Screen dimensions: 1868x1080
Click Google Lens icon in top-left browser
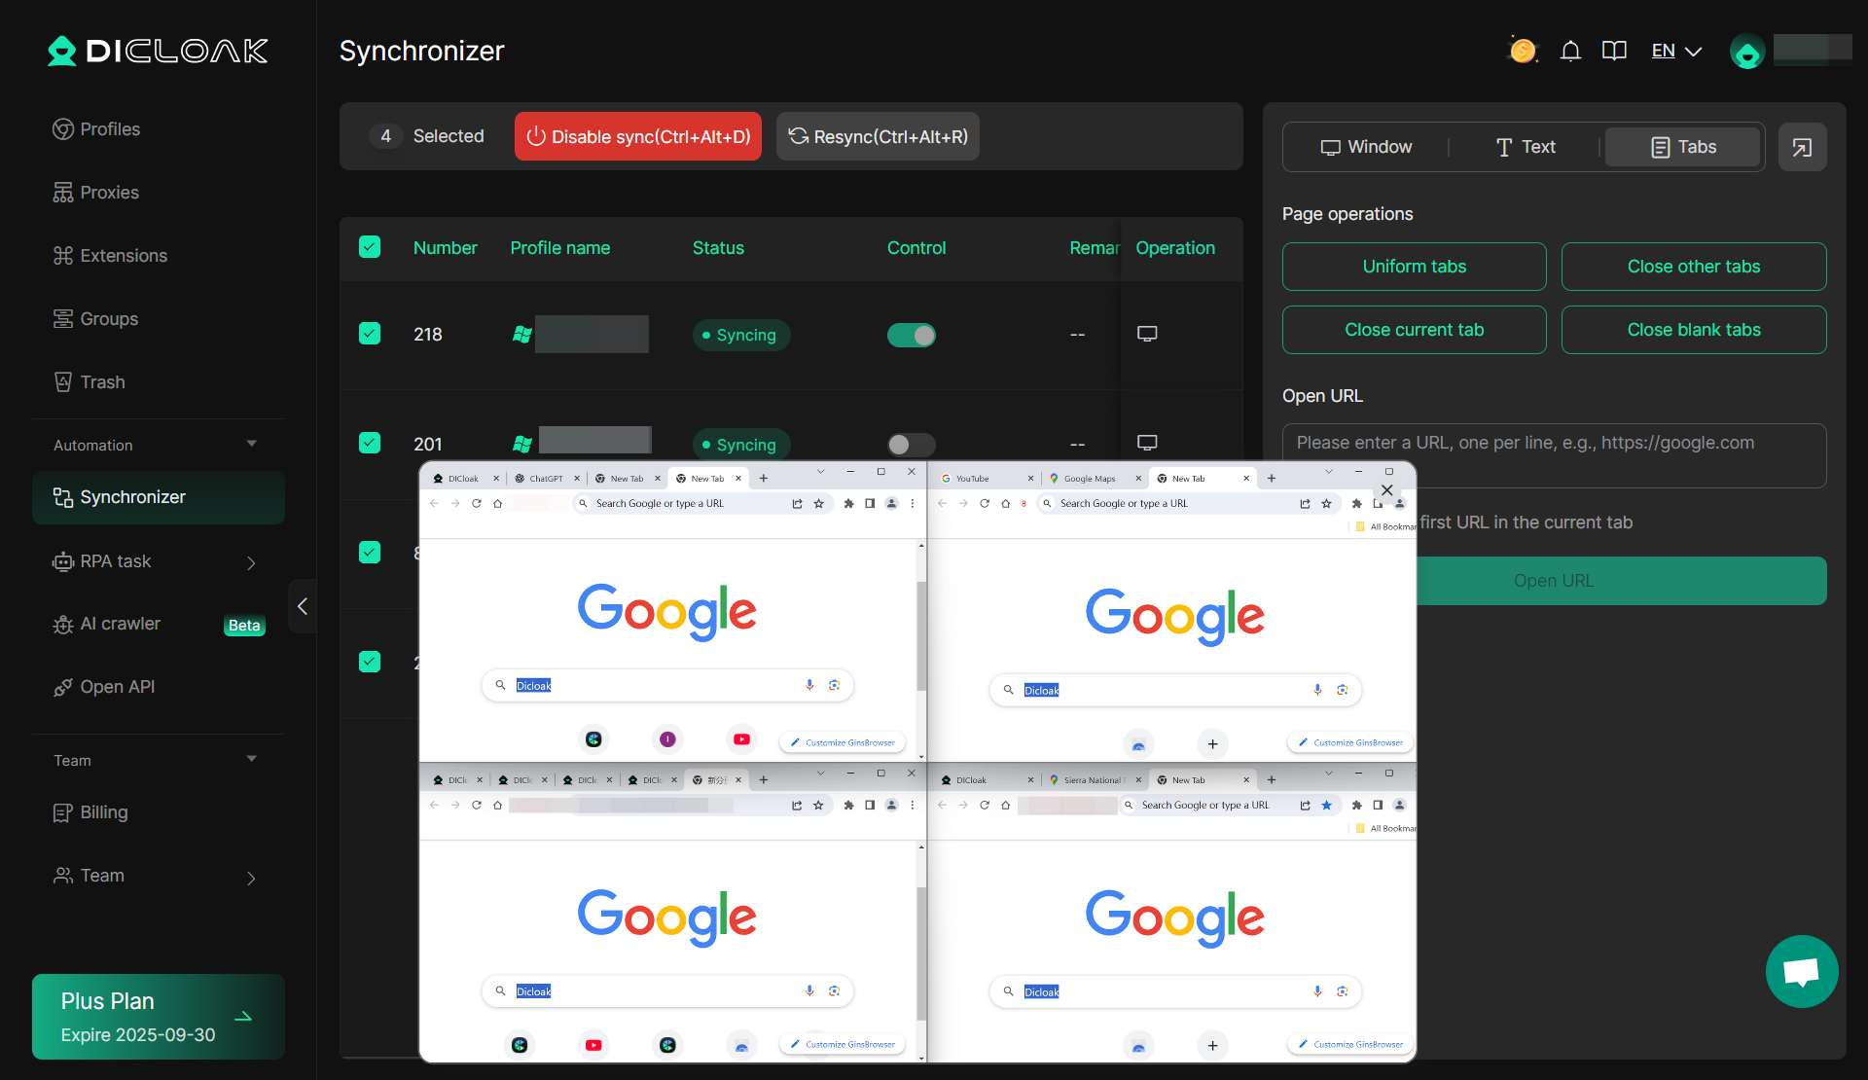pos(834,685)
